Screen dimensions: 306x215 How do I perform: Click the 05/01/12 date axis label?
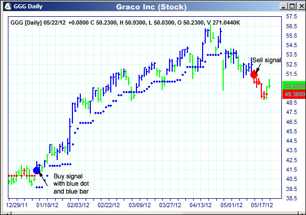point(231,205)
